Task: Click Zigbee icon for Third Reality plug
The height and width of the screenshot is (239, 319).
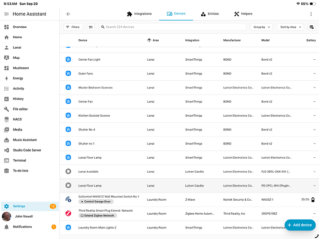Action: tap(68, 214)
